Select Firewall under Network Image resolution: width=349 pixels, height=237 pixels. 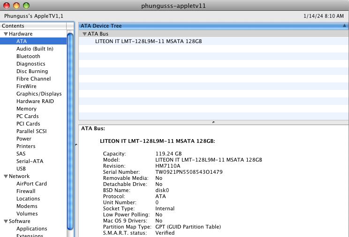[x=26, y=191]
